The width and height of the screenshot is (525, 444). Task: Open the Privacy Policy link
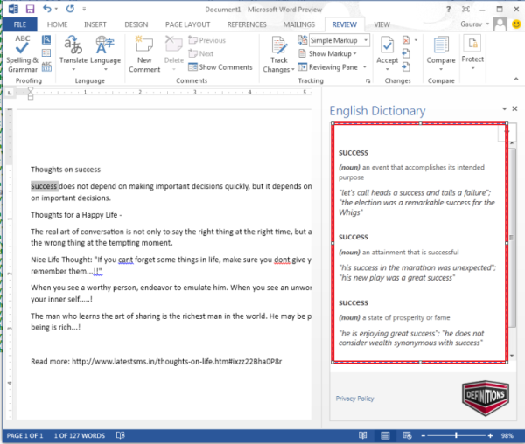tap(354, 399)
